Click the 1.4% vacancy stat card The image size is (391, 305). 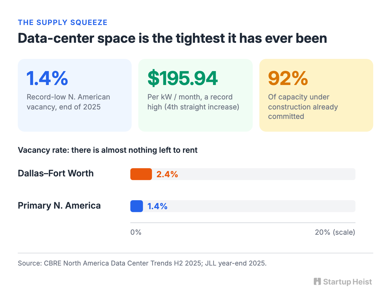click(75, 95)
